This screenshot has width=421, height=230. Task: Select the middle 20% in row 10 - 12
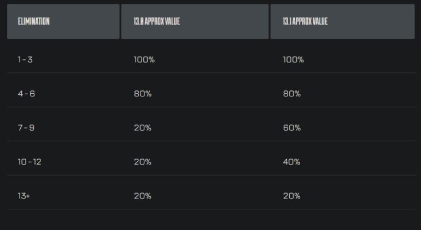tap(143, 162)
